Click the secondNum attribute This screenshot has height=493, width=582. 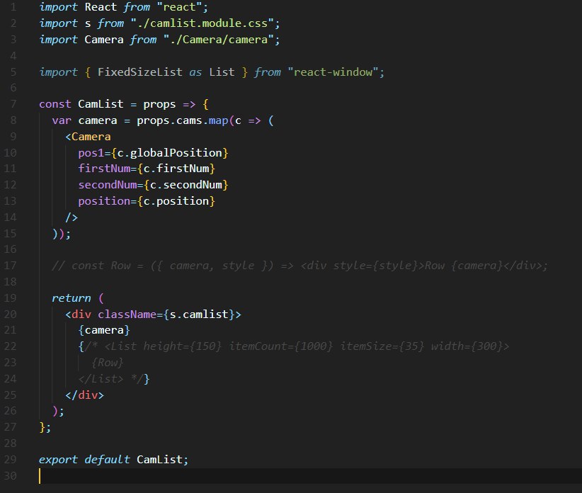click(x=108, y=185)
